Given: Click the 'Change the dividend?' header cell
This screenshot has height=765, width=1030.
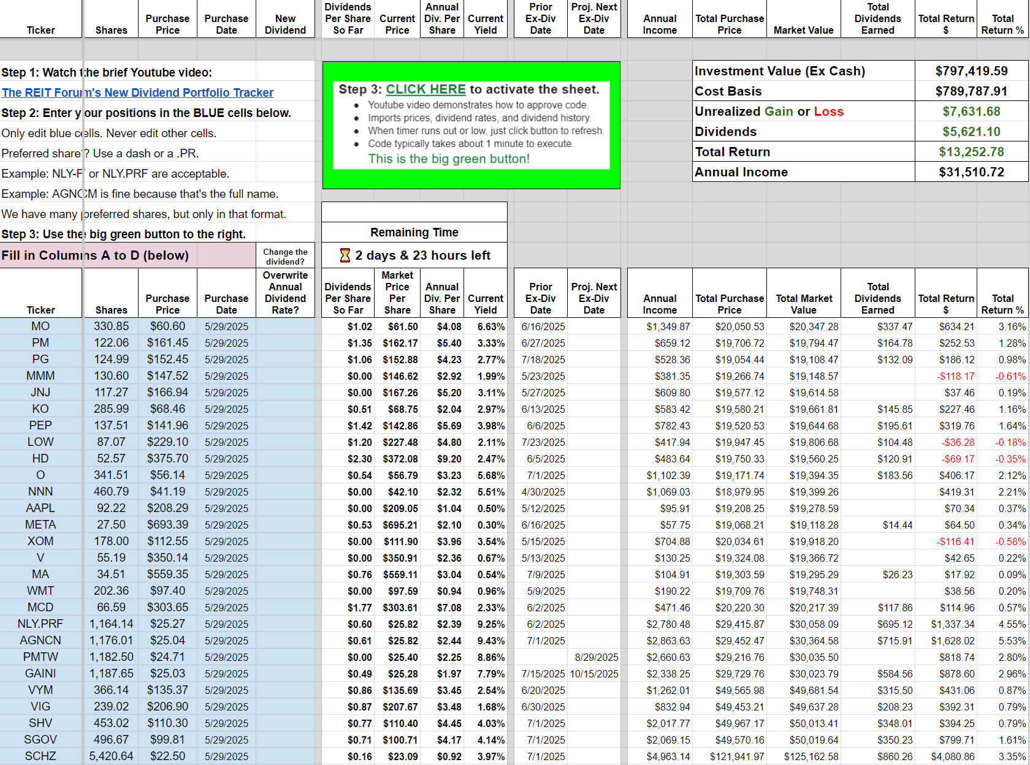Looking at the screenshot, I should click(x=285, y=256).
